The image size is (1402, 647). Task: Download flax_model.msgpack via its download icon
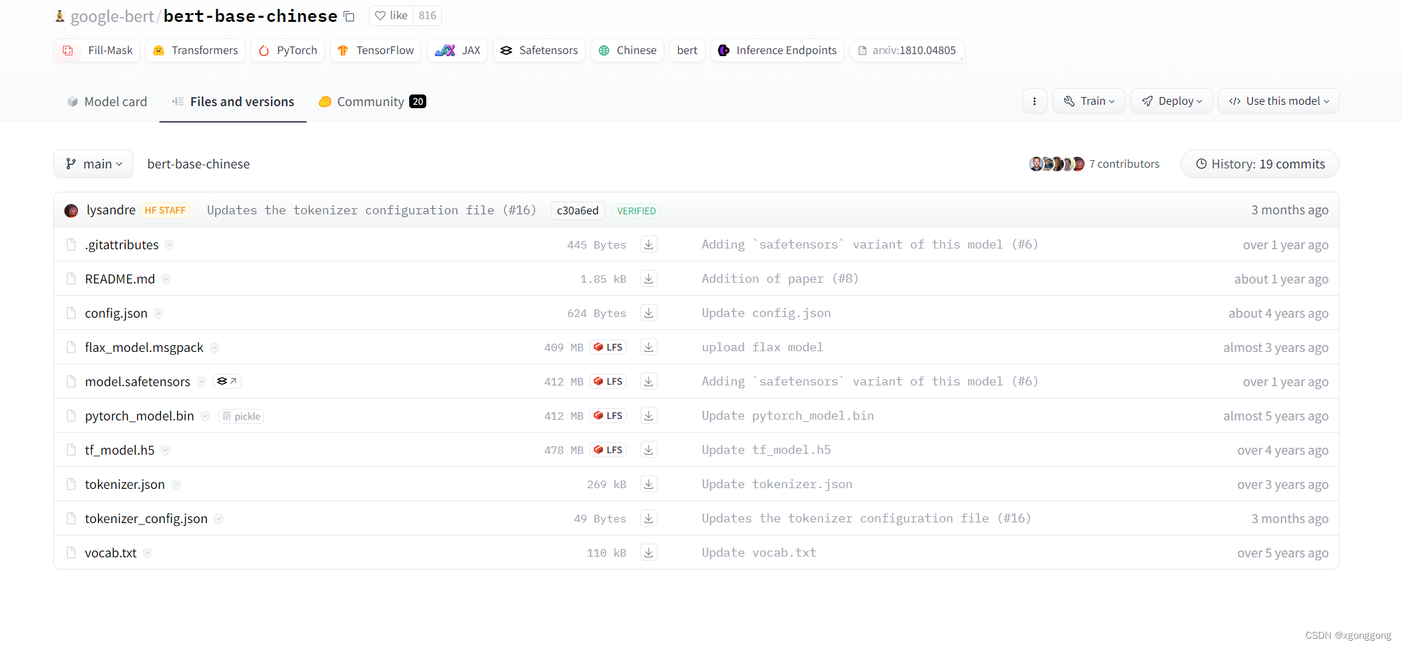(649, 347)
